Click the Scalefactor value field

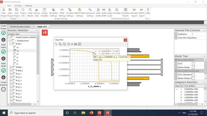[199, 34]
